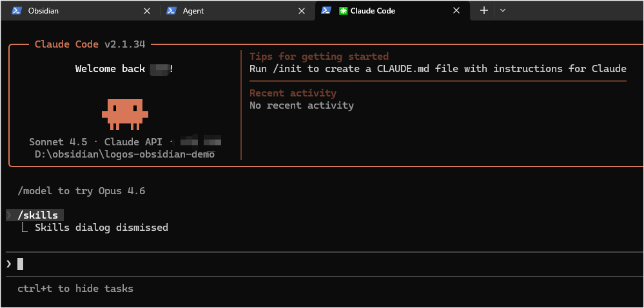
Task: Click the "ctrl+t to hide tasks" hint
Action: coord(75,289)
